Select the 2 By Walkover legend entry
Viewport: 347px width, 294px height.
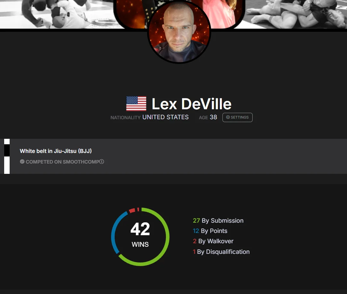213,241
